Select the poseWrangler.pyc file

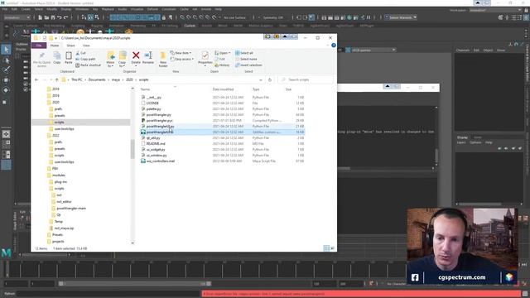click(159, 120)
